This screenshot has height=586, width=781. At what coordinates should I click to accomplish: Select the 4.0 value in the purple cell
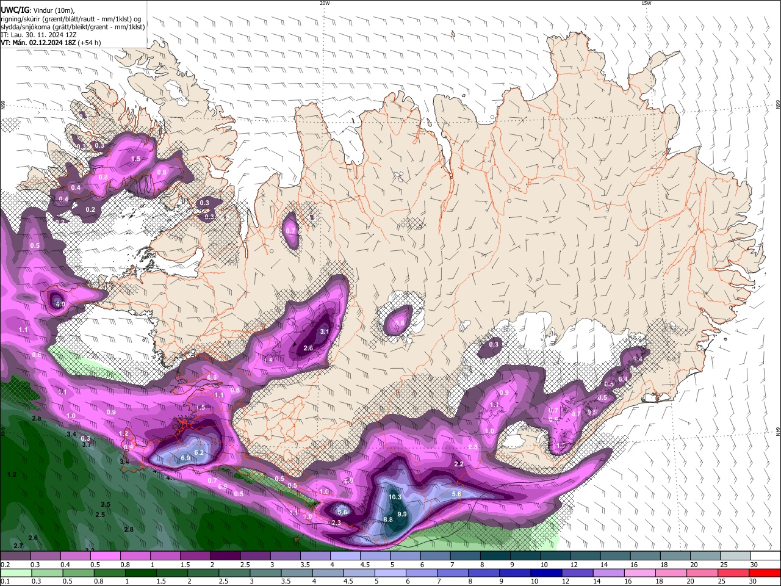(59, 303)
